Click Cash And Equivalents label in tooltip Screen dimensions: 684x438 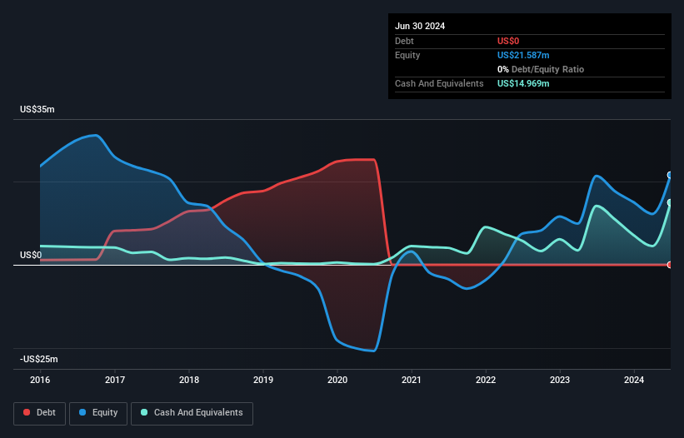[x=439, y=83]
